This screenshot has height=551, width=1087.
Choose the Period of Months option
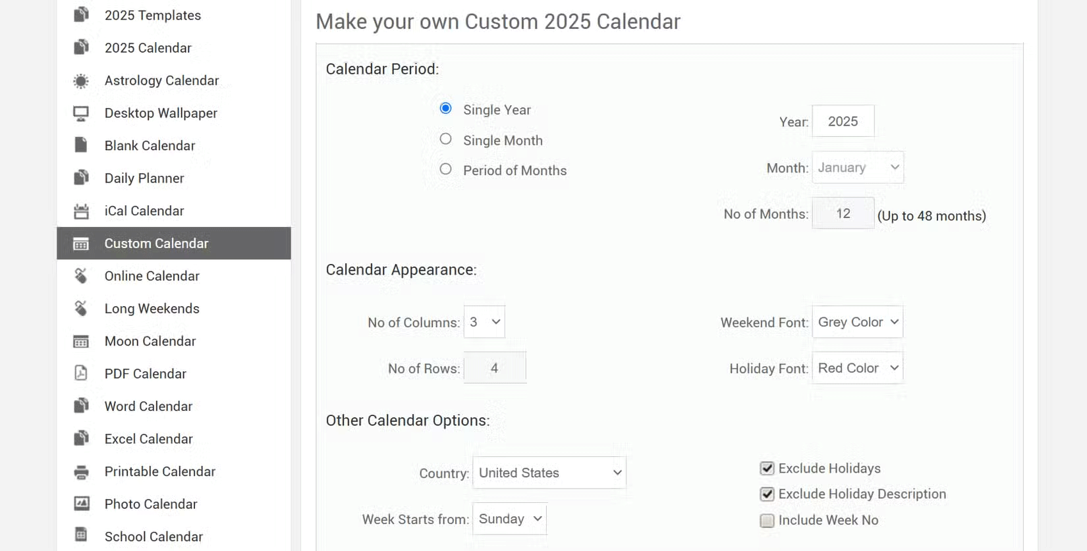(x=445, y=169)
